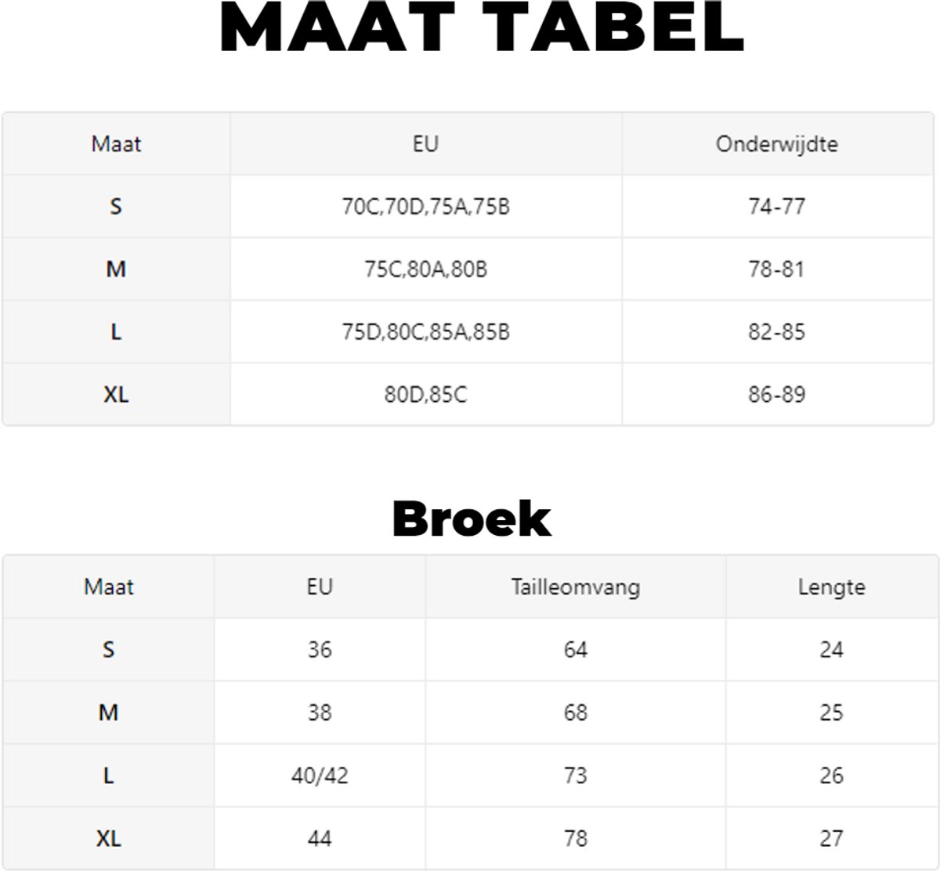The width and height of the screenshot is (940, 871).
Task: Click the Broek heading
Action: click(x=472, y=519)
